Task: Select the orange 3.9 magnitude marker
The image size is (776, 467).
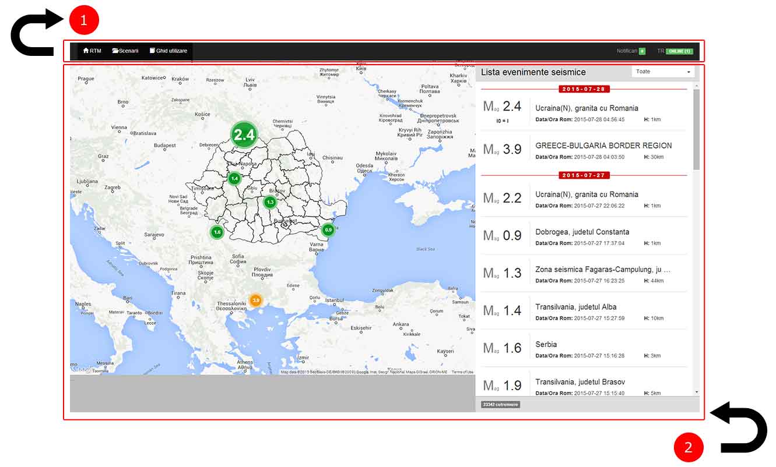Action: pos(255,300)
